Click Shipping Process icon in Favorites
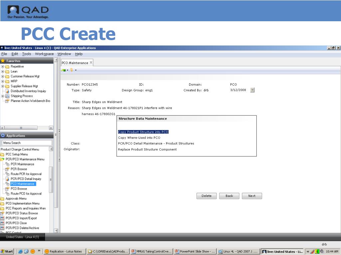This screenshot has height=255, width=341. click(7, 96)
